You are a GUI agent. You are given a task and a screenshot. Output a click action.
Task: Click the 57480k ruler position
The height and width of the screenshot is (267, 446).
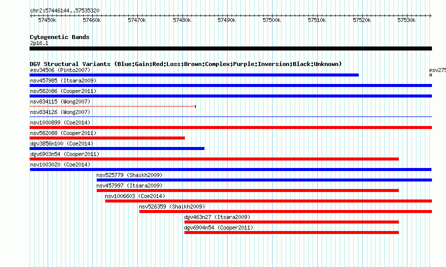[182, 20]
